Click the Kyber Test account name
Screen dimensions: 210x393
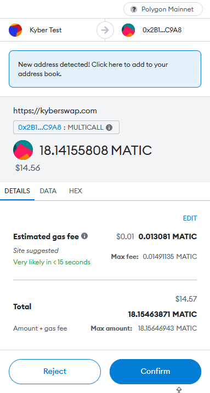tap(46, 30)
